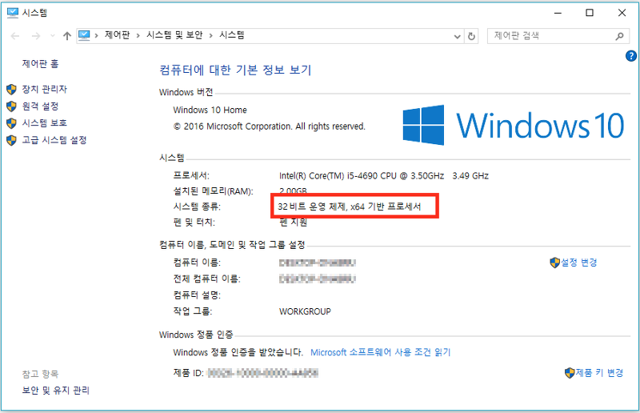The height and width of the screenshot is (413, 640).
Task: Expand the chevron after the computer icon in breadcrumb
Action: (x=96, y=36)
